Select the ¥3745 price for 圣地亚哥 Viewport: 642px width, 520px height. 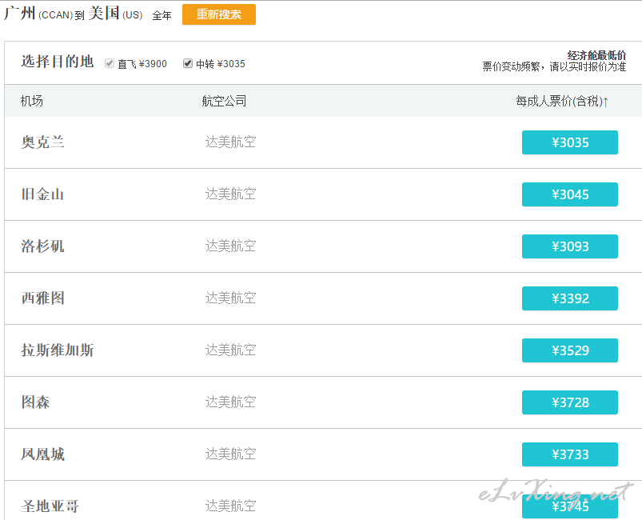pos(569,506)
